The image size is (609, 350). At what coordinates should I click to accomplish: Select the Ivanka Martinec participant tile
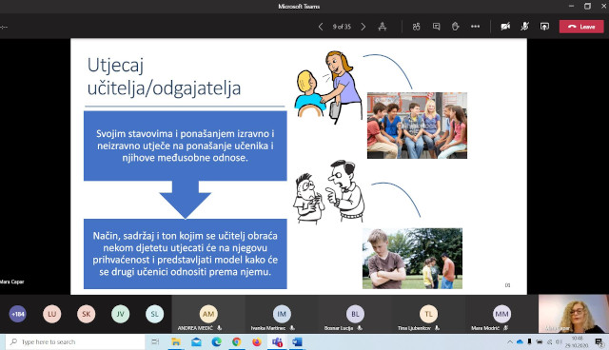tap(282, 314)
